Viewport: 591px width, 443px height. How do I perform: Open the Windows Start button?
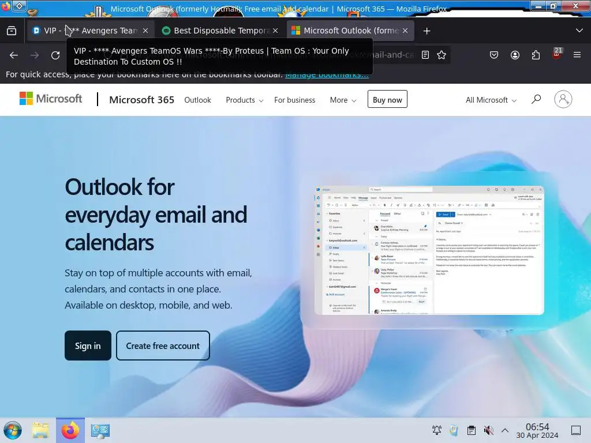(x=13, y=430)
